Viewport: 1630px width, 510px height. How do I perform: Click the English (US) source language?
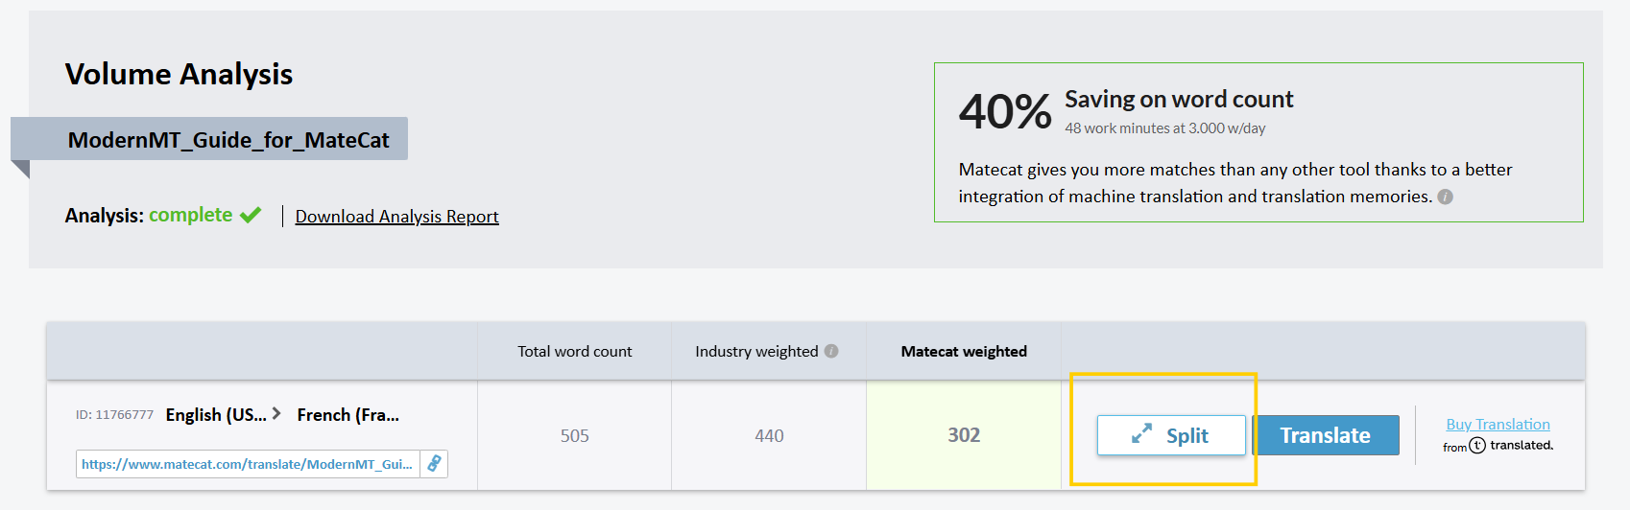click(x=216, y=415)
